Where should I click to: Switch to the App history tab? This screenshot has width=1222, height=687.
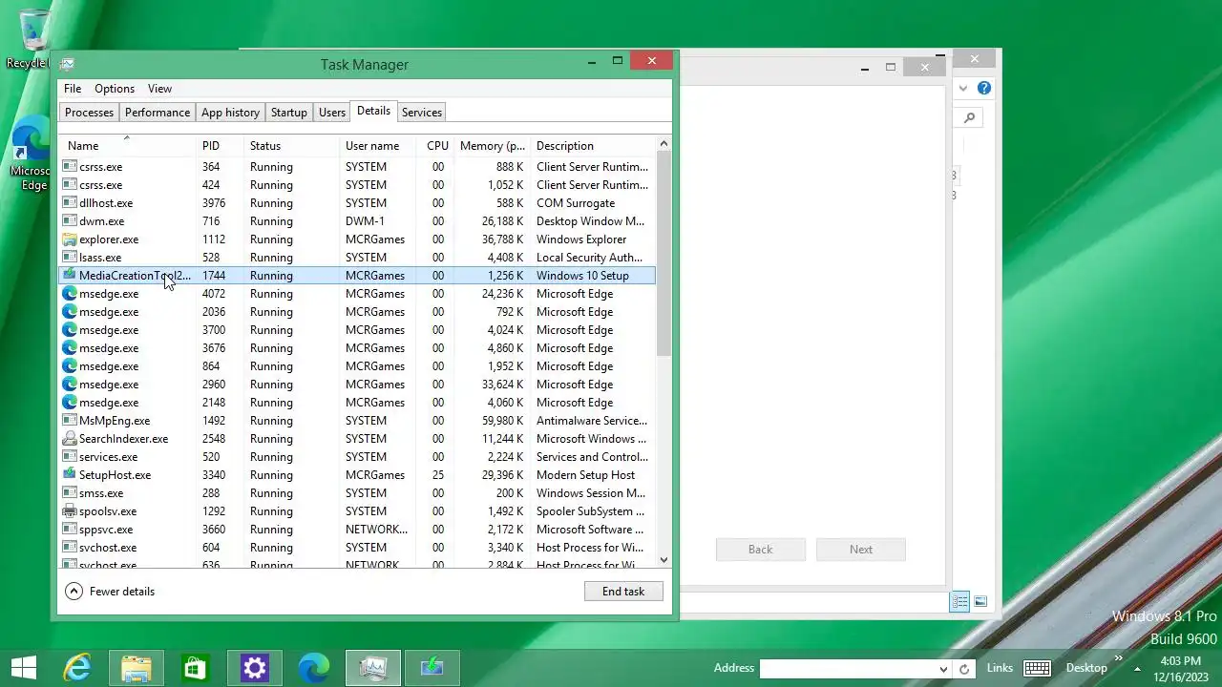(x=230, y=113)
